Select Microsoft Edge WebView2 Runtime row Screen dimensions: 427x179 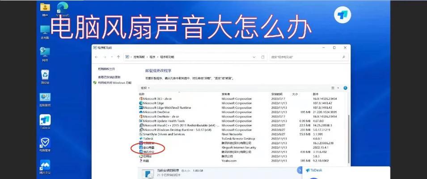click(x=243, y=107)
